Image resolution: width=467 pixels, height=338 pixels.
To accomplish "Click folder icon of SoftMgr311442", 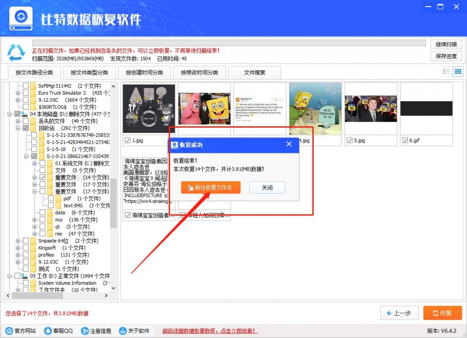I will (33, 86).
